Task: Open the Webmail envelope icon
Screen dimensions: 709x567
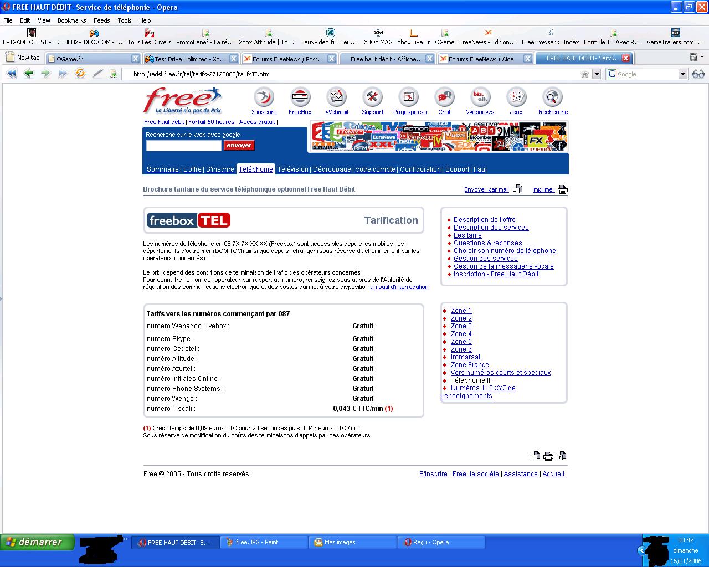Action: [336, 97]
